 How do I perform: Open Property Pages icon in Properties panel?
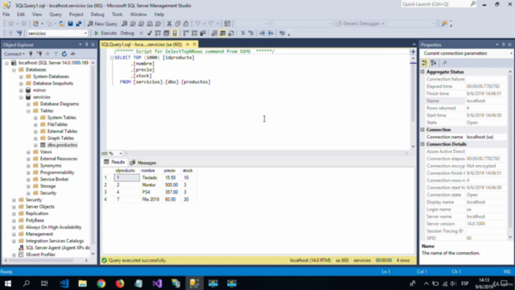pyautogui.click(x=445, y=63)
